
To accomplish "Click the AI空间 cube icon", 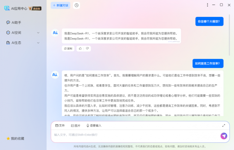I will (x=8, y=32).
